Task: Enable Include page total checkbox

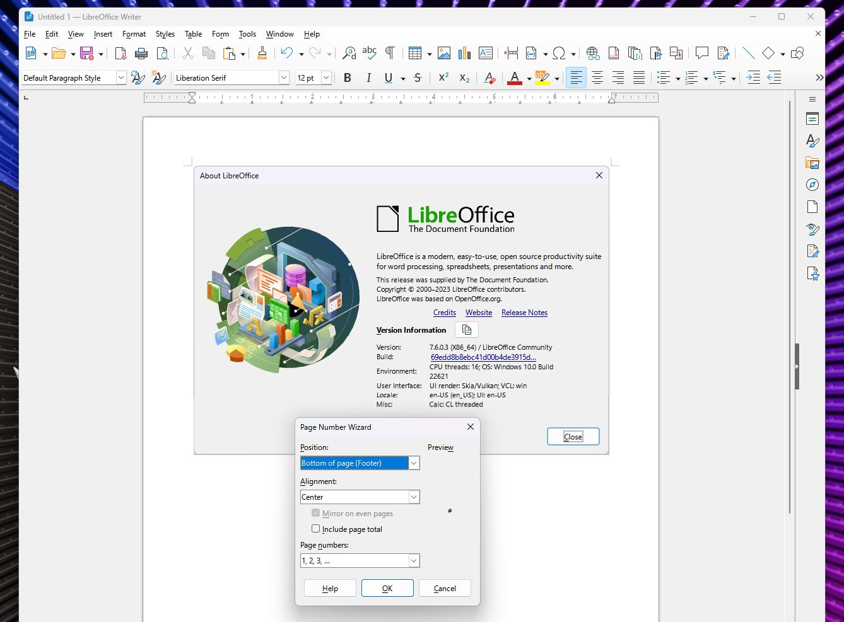Action: tap(316, 529)
